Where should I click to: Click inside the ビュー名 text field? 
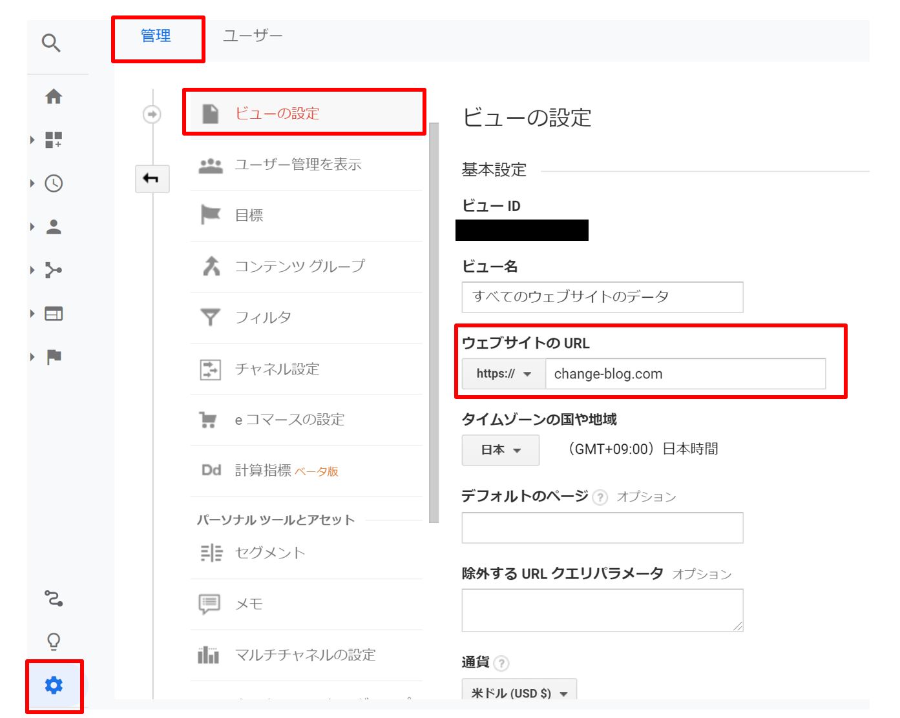click(602, 298)
